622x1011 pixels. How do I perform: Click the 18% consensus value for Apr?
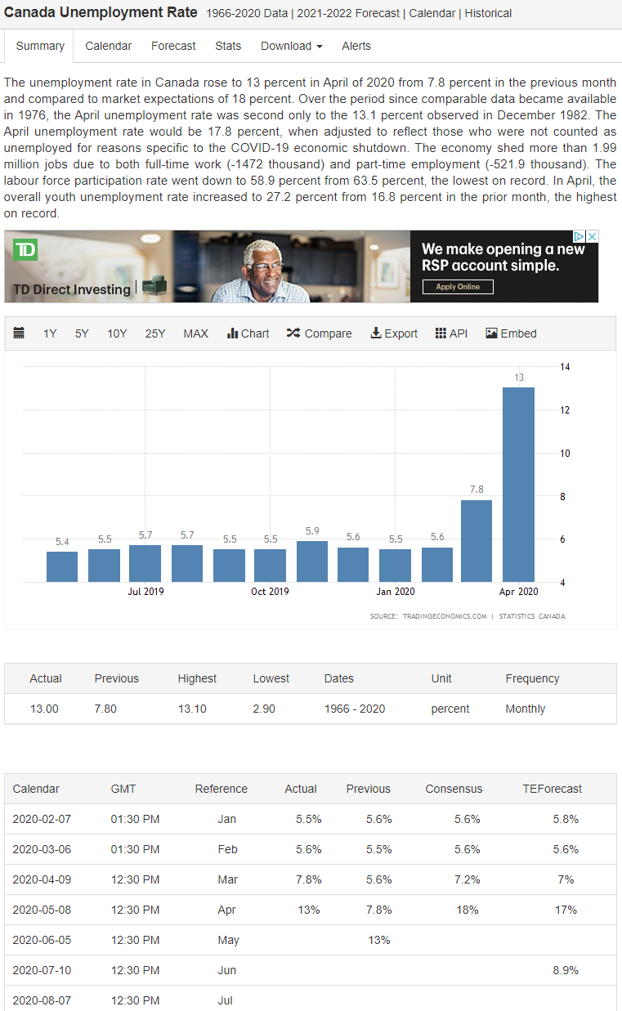(x=469, y=910)
